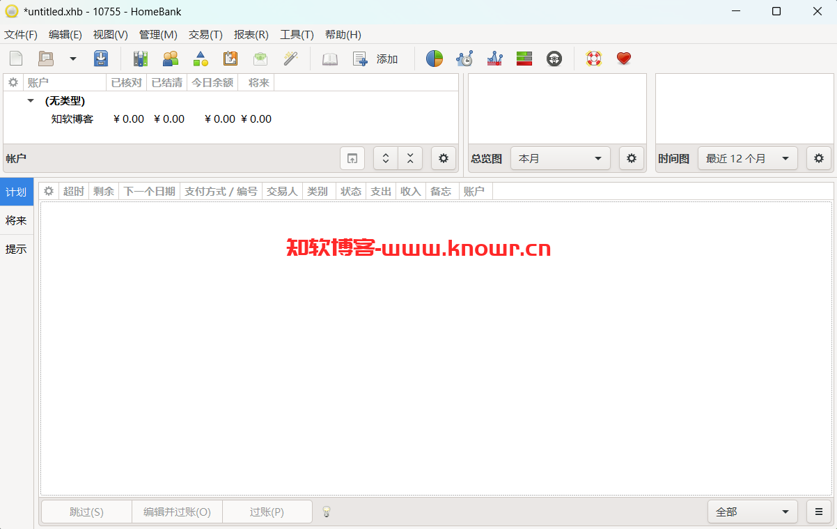837x529 pixels.
Task: Open the 报表(R) menu
Action: pos(251,35)
